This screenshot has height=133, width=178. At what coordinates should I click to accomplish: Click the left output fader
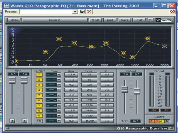(x=125, y=89)
